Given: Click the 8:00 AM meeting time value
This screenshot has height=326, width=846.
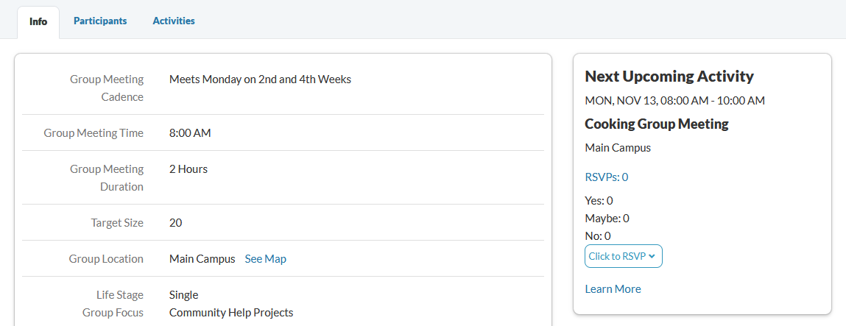Looking at the screenshot, I should click(190, 133).
